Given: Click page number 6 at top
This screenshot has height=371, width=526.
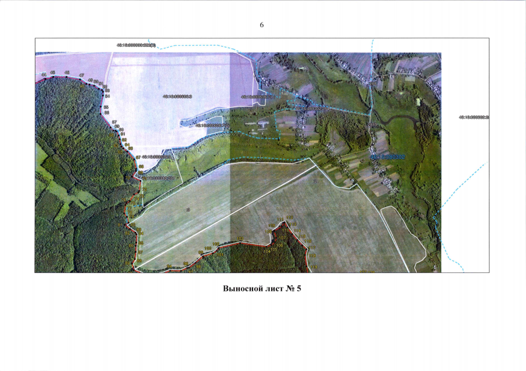Looking at the screenshot, I should [262, 26].
